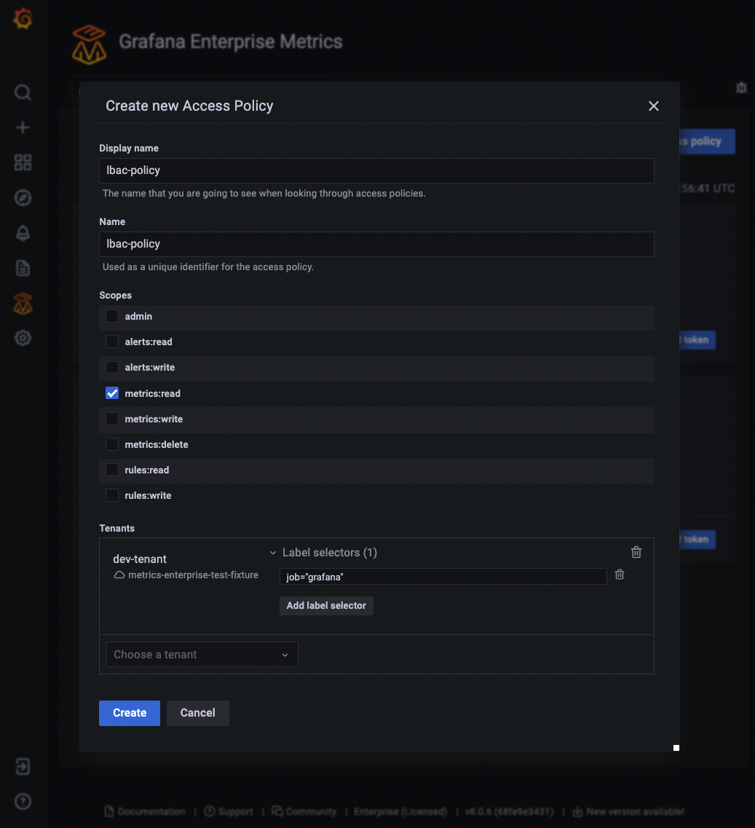Remove dev-tenant with its trash icon

coord(636,552)
